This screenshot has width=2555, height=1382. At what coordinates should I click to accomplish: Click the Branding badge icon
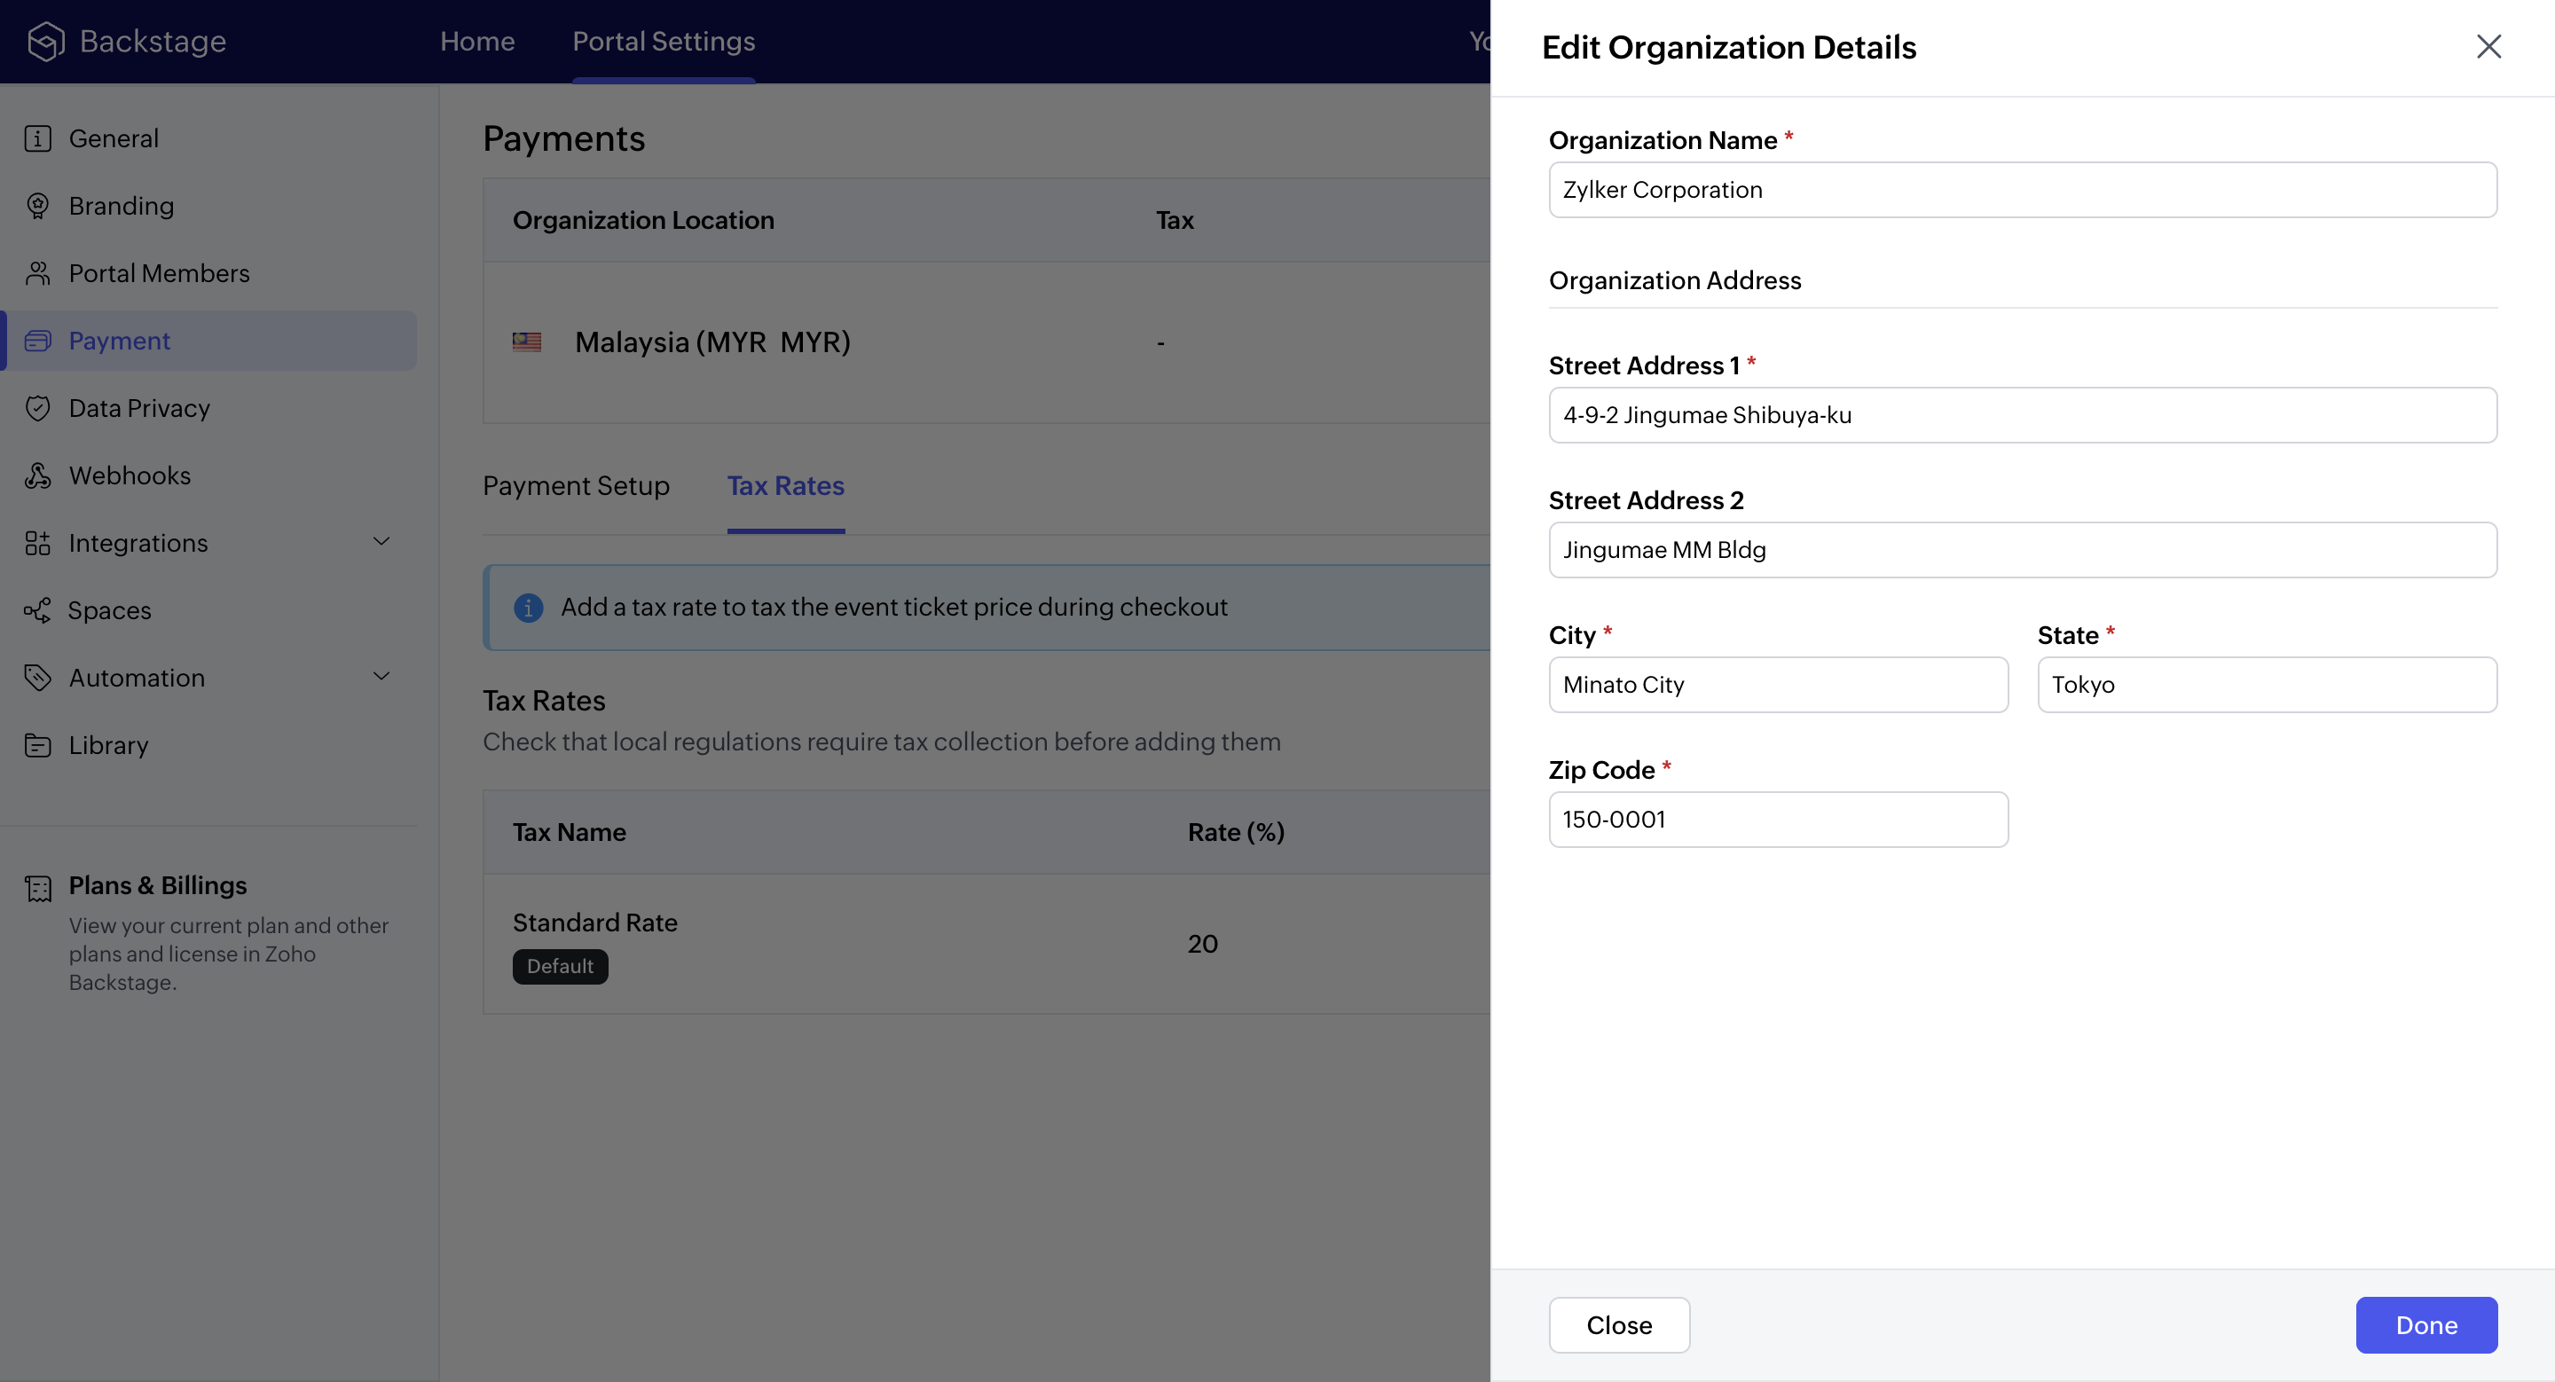pyautogui.click(x=37, y=205)
